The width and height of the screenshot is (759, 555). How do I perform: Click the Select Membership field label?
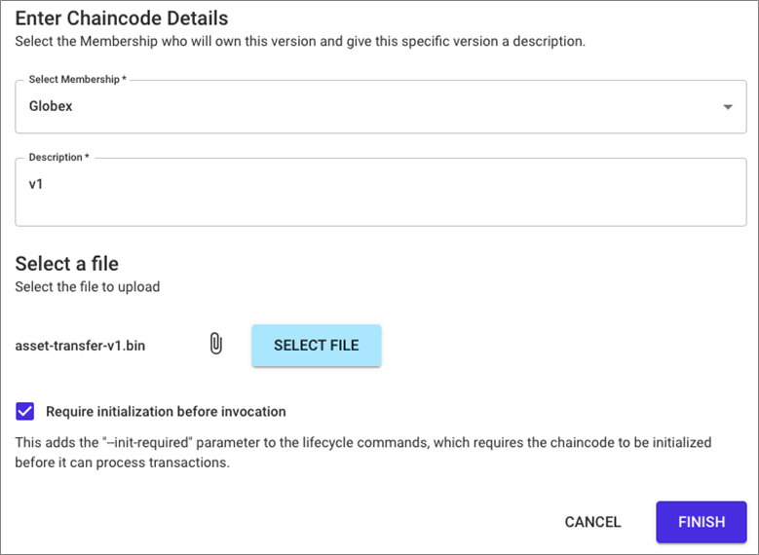coord(77,79)
